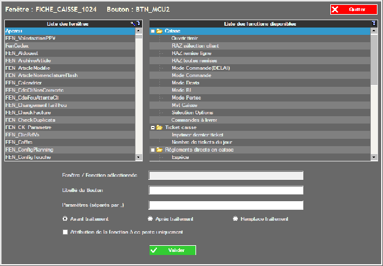Click the Paramètres input field
Viewport: 383px width, 266px height.
[x=226, y=205]
